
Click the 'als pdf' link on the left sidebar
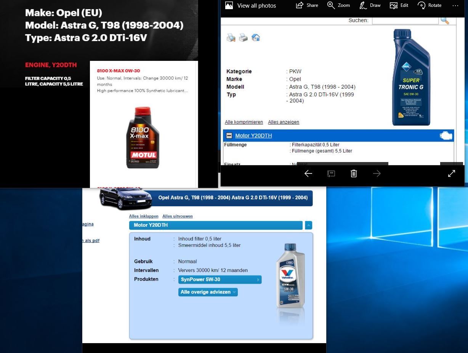(x=91, y=240)
